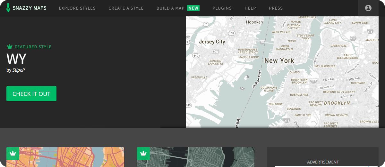Click the Williamsburg label on map

pyautogui.click(x=325, y=66)
